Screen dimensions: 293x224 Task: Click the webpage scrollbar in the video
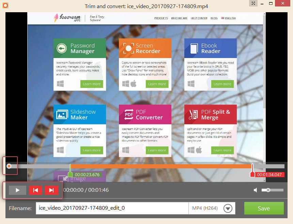tap(264, 61)
